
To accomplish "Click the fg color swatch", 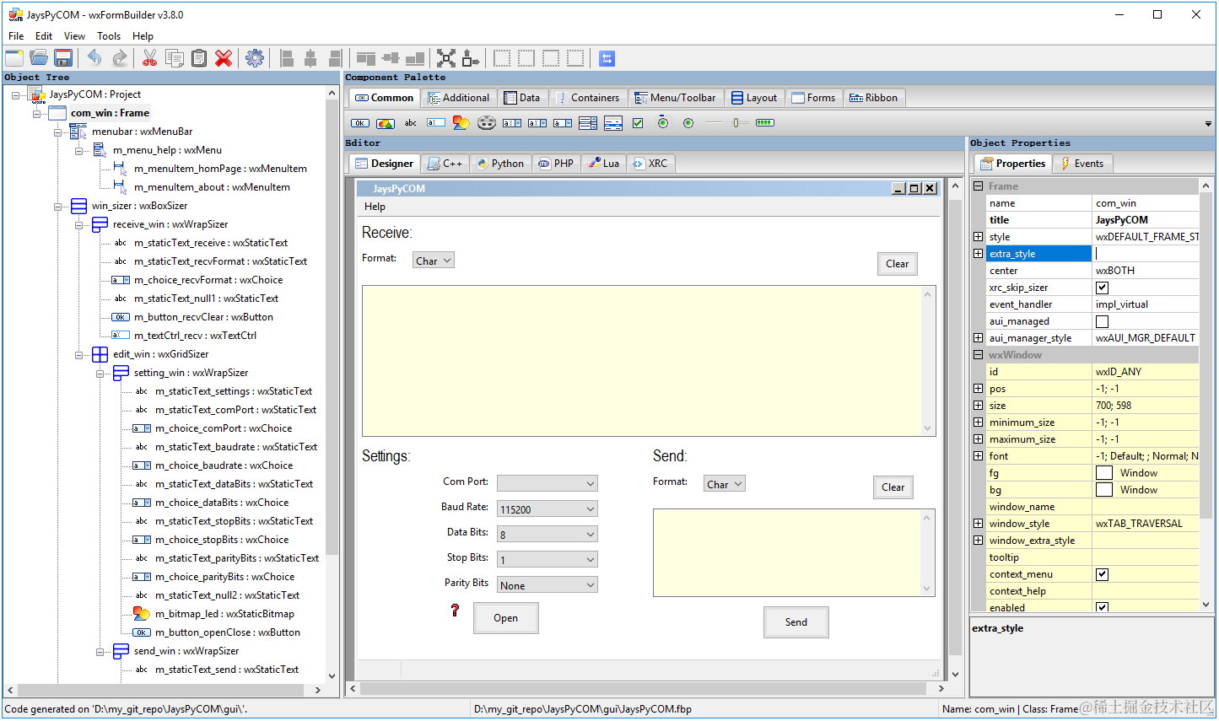I will [1104, 473].
